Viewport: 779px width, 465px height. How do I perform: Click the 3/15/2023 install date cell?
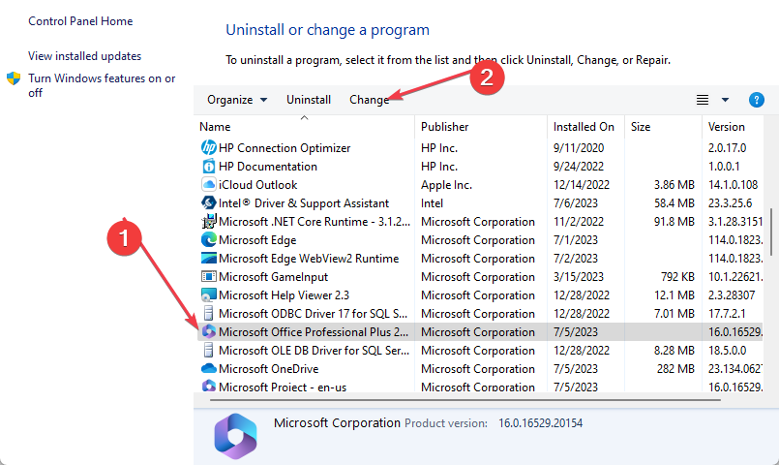point(579,277)
